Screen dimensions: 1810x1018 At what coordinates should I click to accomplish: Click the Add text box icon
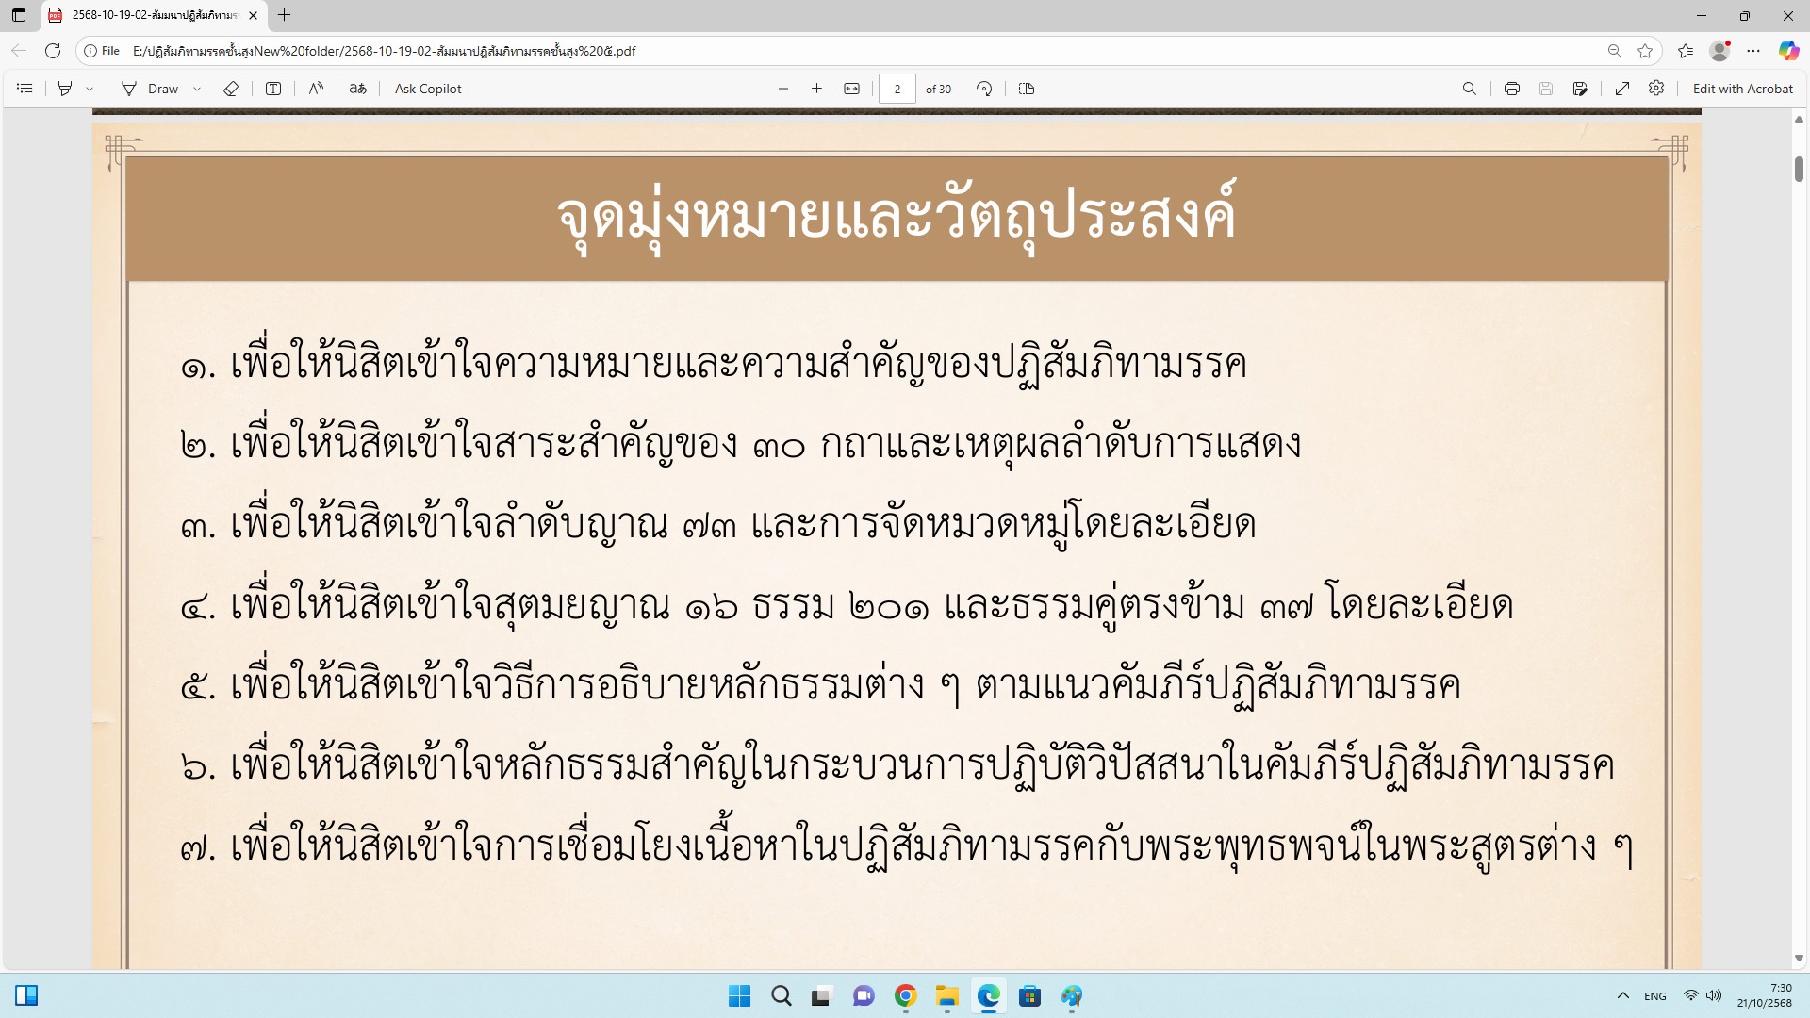tap(273, 89)
